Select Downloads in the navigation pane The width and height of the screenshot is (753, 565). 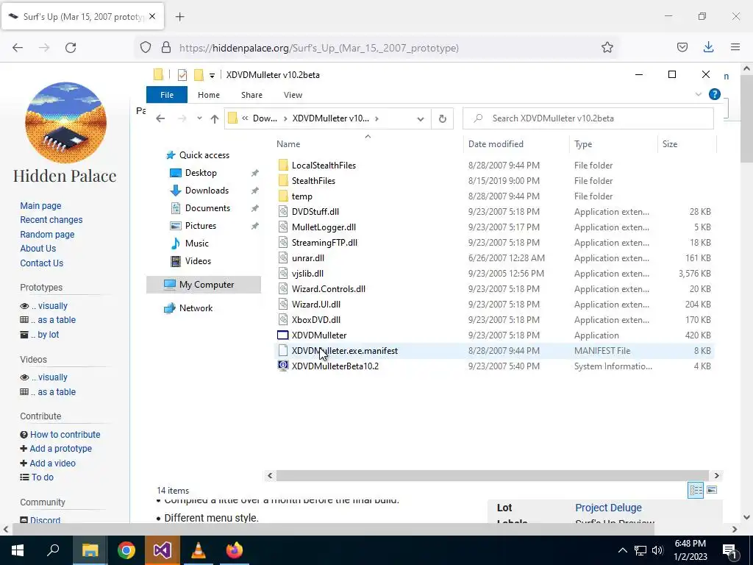(207, 191)
